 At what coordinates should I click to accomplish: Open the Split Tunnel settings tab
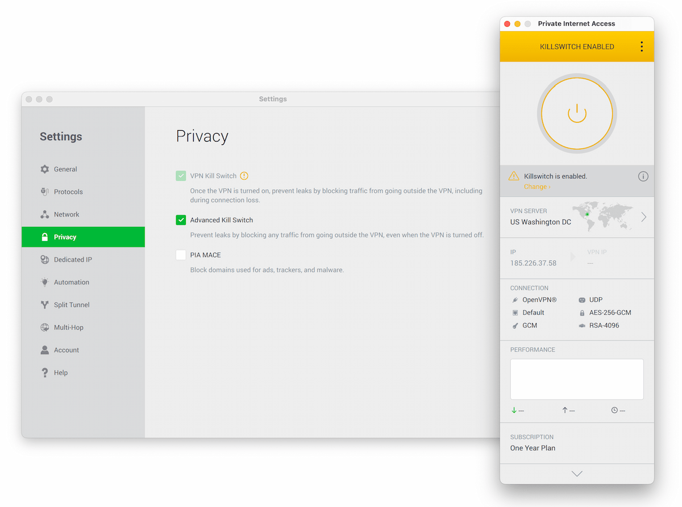pos(83,305)
